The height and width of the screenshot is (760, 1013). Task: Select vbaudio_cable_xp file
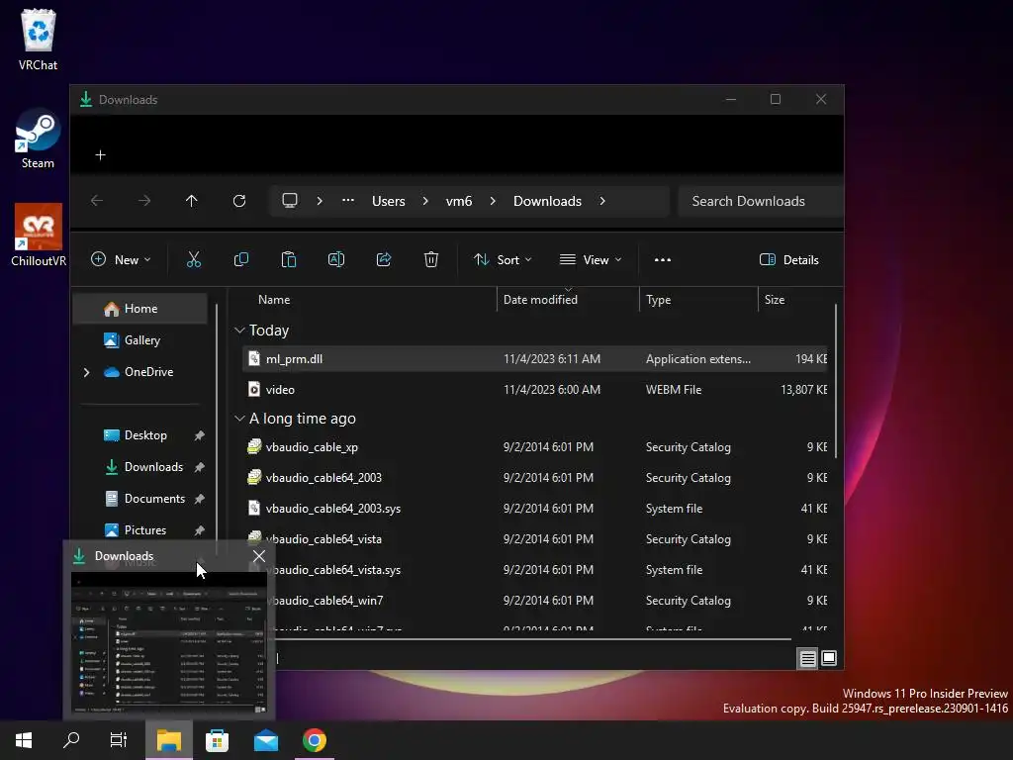(x=534, y=447)
